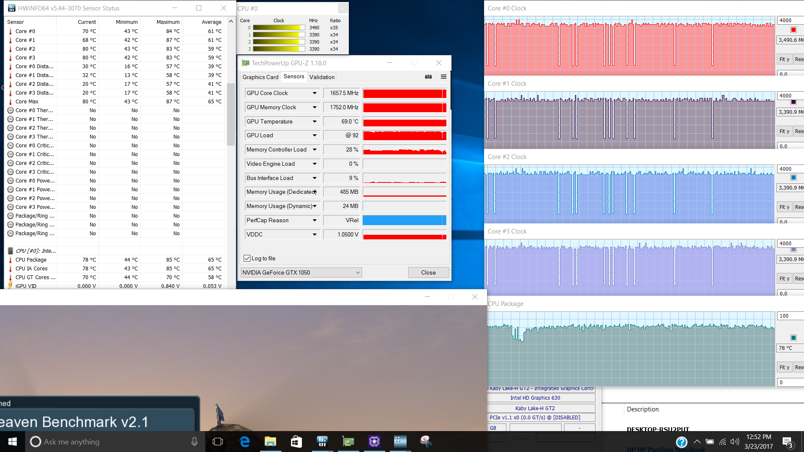Viewport: 804px width, 452px height.
Task: Click the GPU-Z screenshot camera icon
Action: [x=428, y=77]
